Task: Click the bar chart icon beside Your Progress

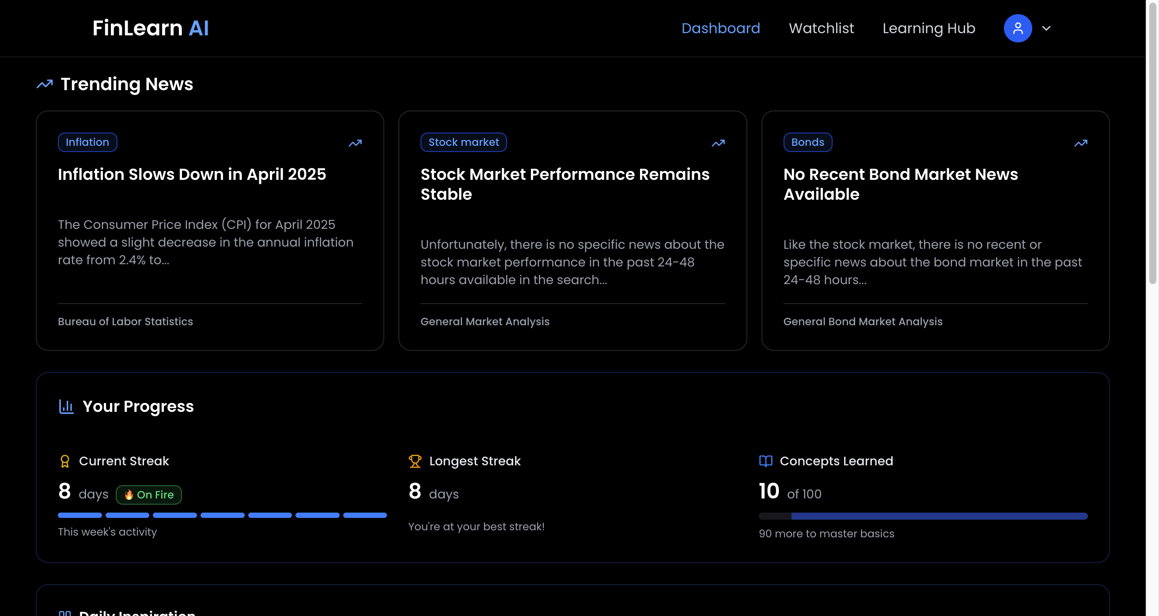Action: point(66,407)
